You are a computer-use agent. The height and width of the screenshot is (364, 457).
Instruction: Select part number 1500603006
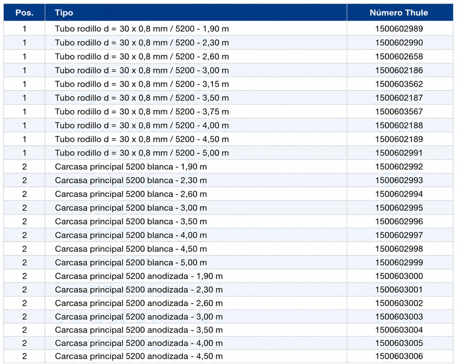click(x=399, y=356)
